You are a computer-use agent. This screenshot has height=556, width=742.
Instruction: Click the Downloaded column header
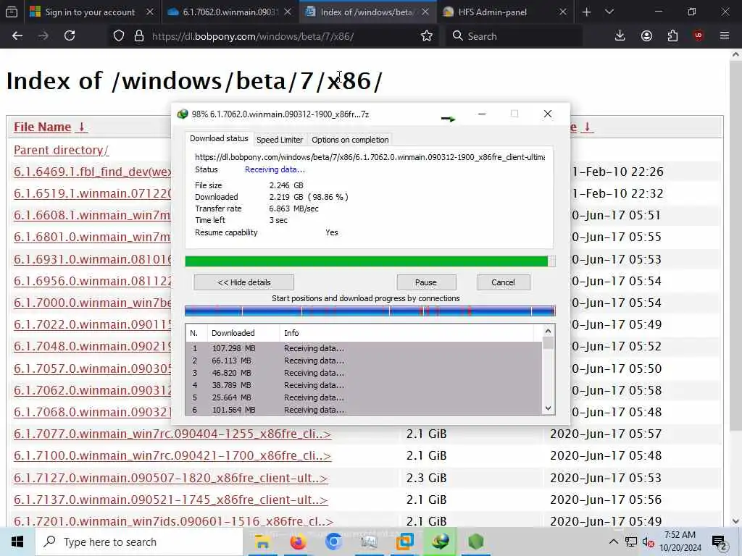coord(243,333)
